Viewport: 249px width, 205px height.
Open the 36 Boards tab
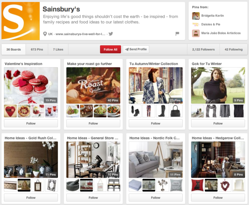pyautogui.click(x=14, y=49)
